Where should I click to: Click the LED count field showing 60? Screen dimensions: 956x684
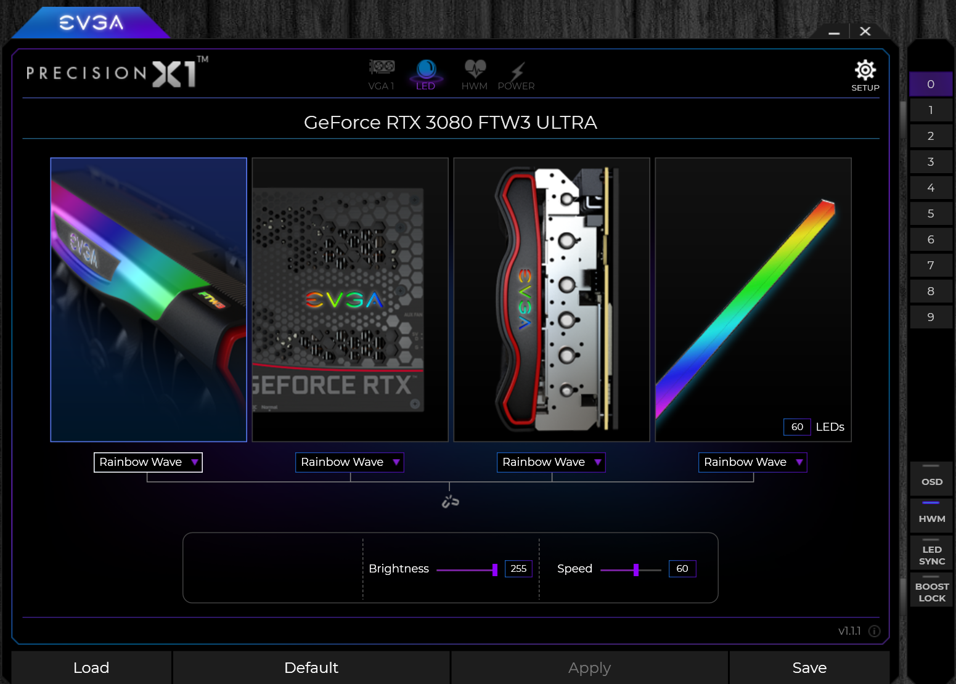tap(797, 427)
